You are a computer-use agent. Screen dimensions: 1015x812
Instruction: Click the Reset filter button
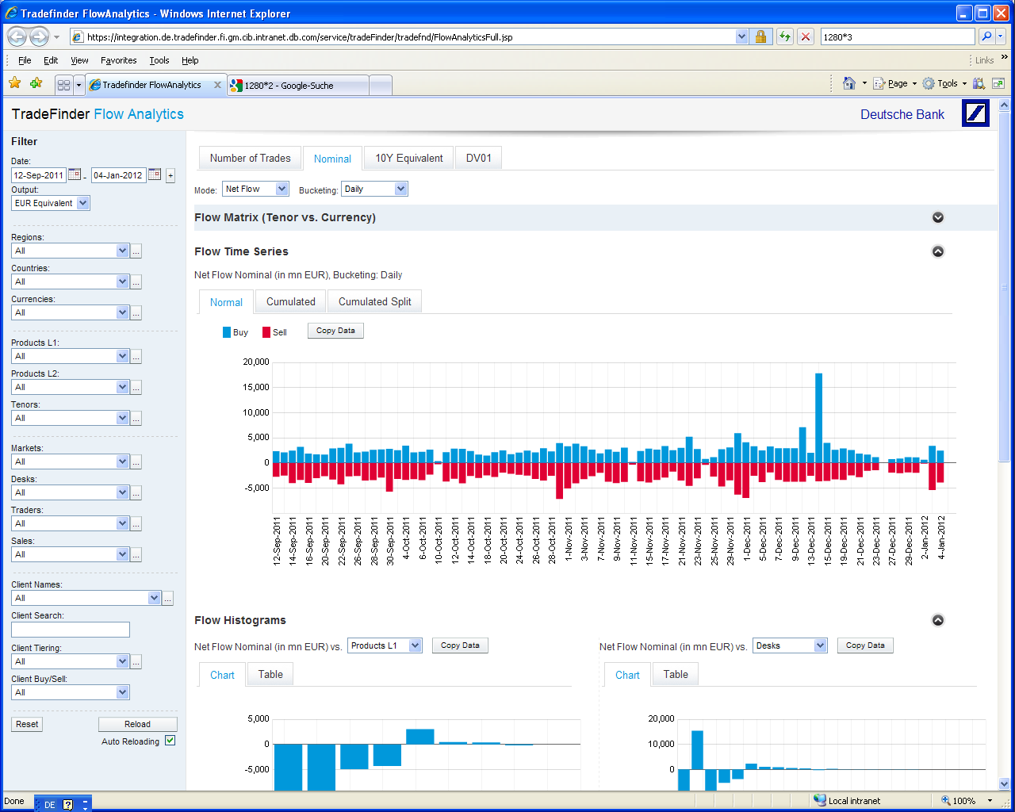27,724
